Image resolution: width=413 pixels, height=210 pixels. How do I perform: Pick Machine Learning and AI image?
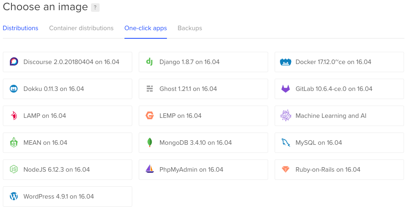click(x=339, y=116)
